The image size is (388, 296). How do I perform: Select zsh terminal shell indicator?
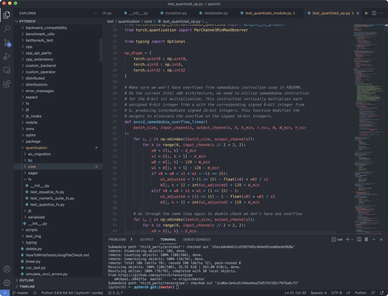[337, 239]
